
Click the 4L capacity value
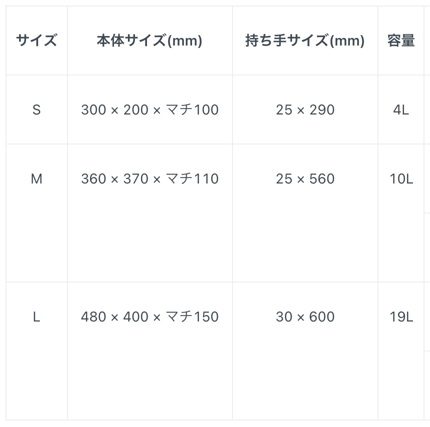(401, 109)
